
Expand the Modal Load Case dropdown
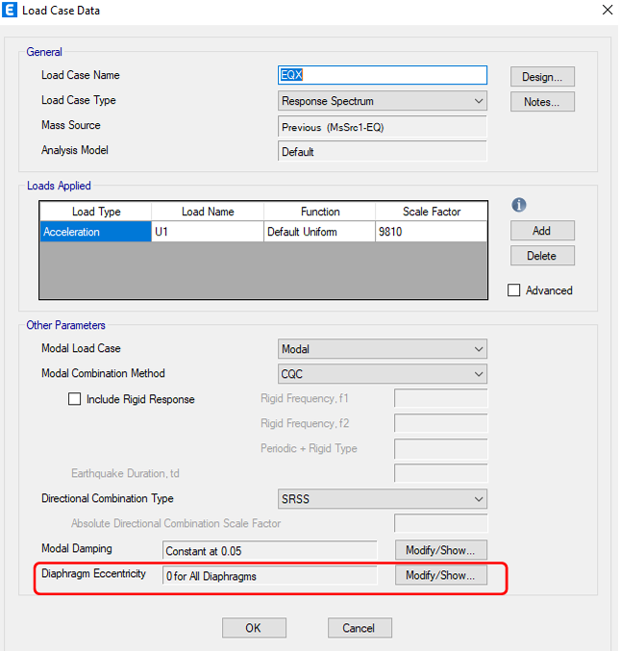coord(382,349)
